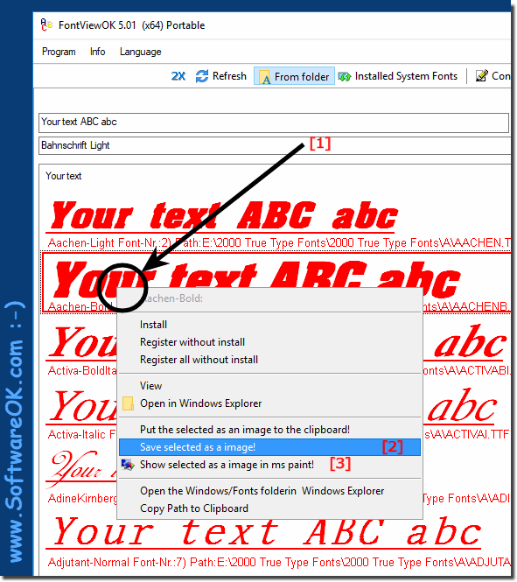Open the Info menu

click(x=98, y=52)
